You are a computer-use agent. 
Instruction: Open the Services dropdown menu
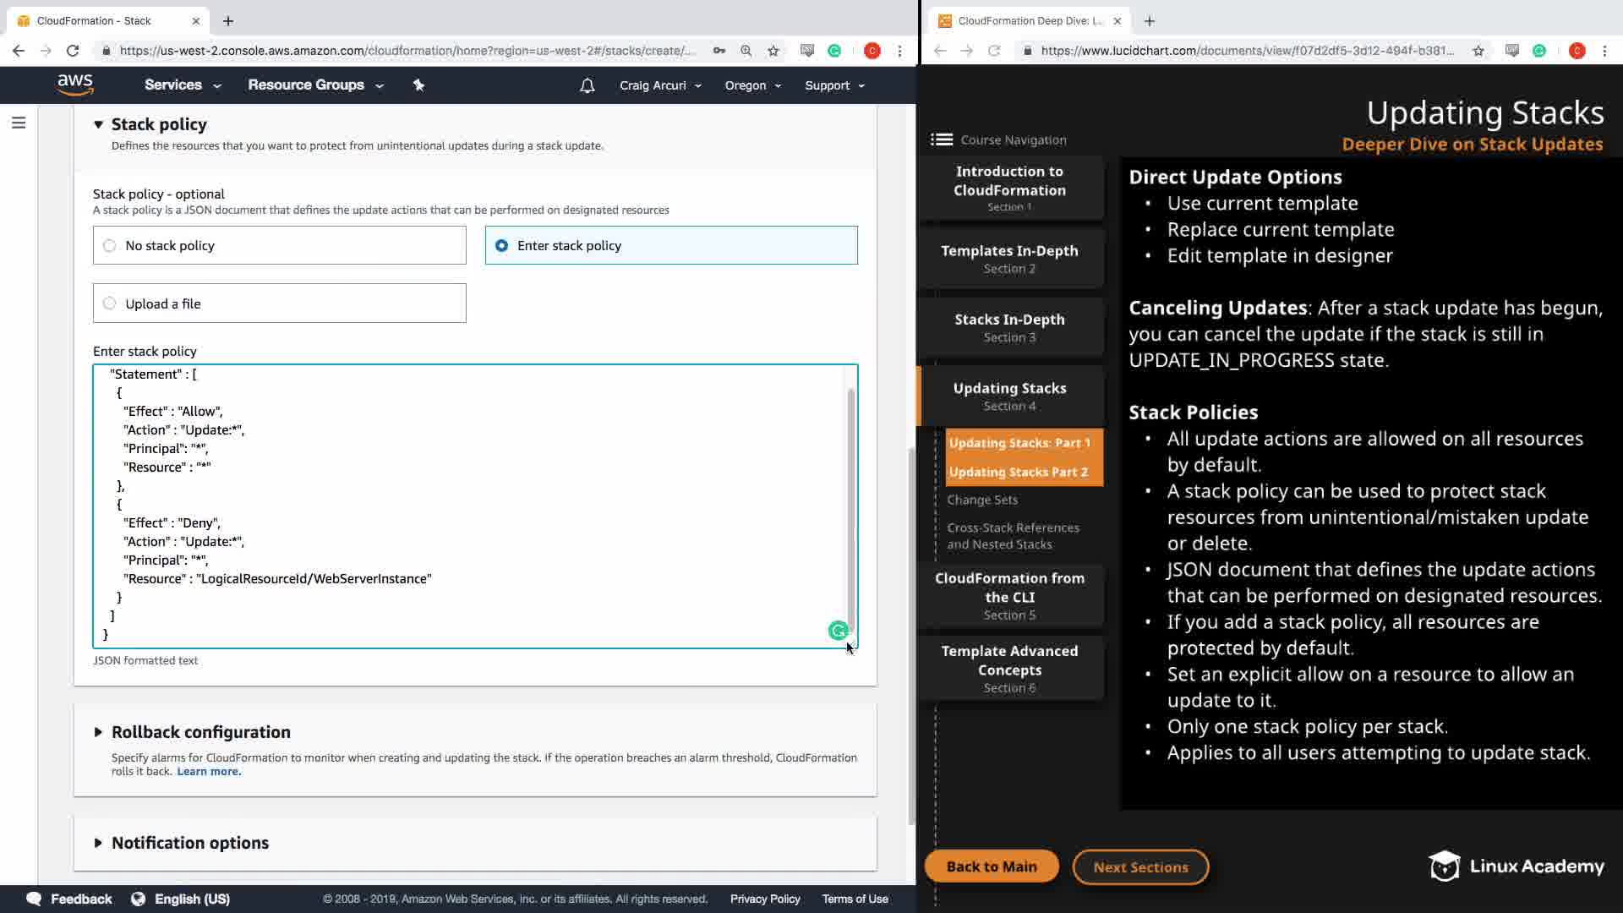pyautogui.click(x=182, y=85)
